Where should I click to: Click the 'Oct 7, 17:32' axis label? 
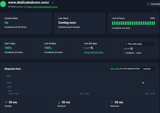14,94
